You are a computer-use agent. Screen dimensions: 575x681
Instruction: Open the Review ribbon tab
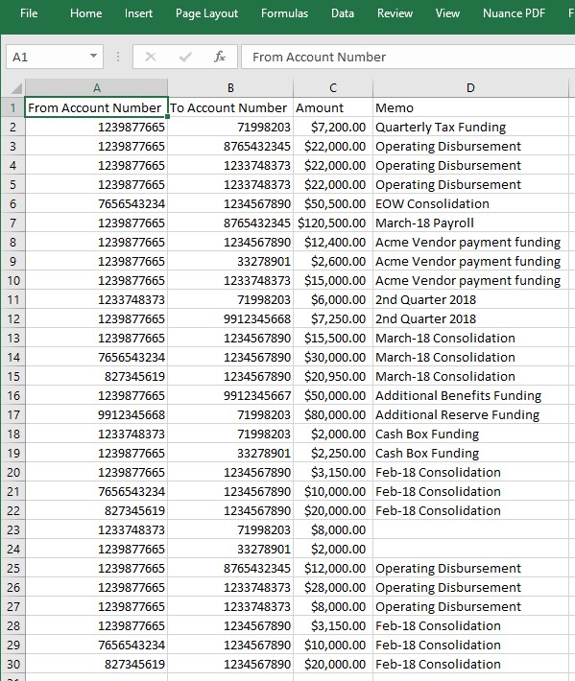(395, 13)
